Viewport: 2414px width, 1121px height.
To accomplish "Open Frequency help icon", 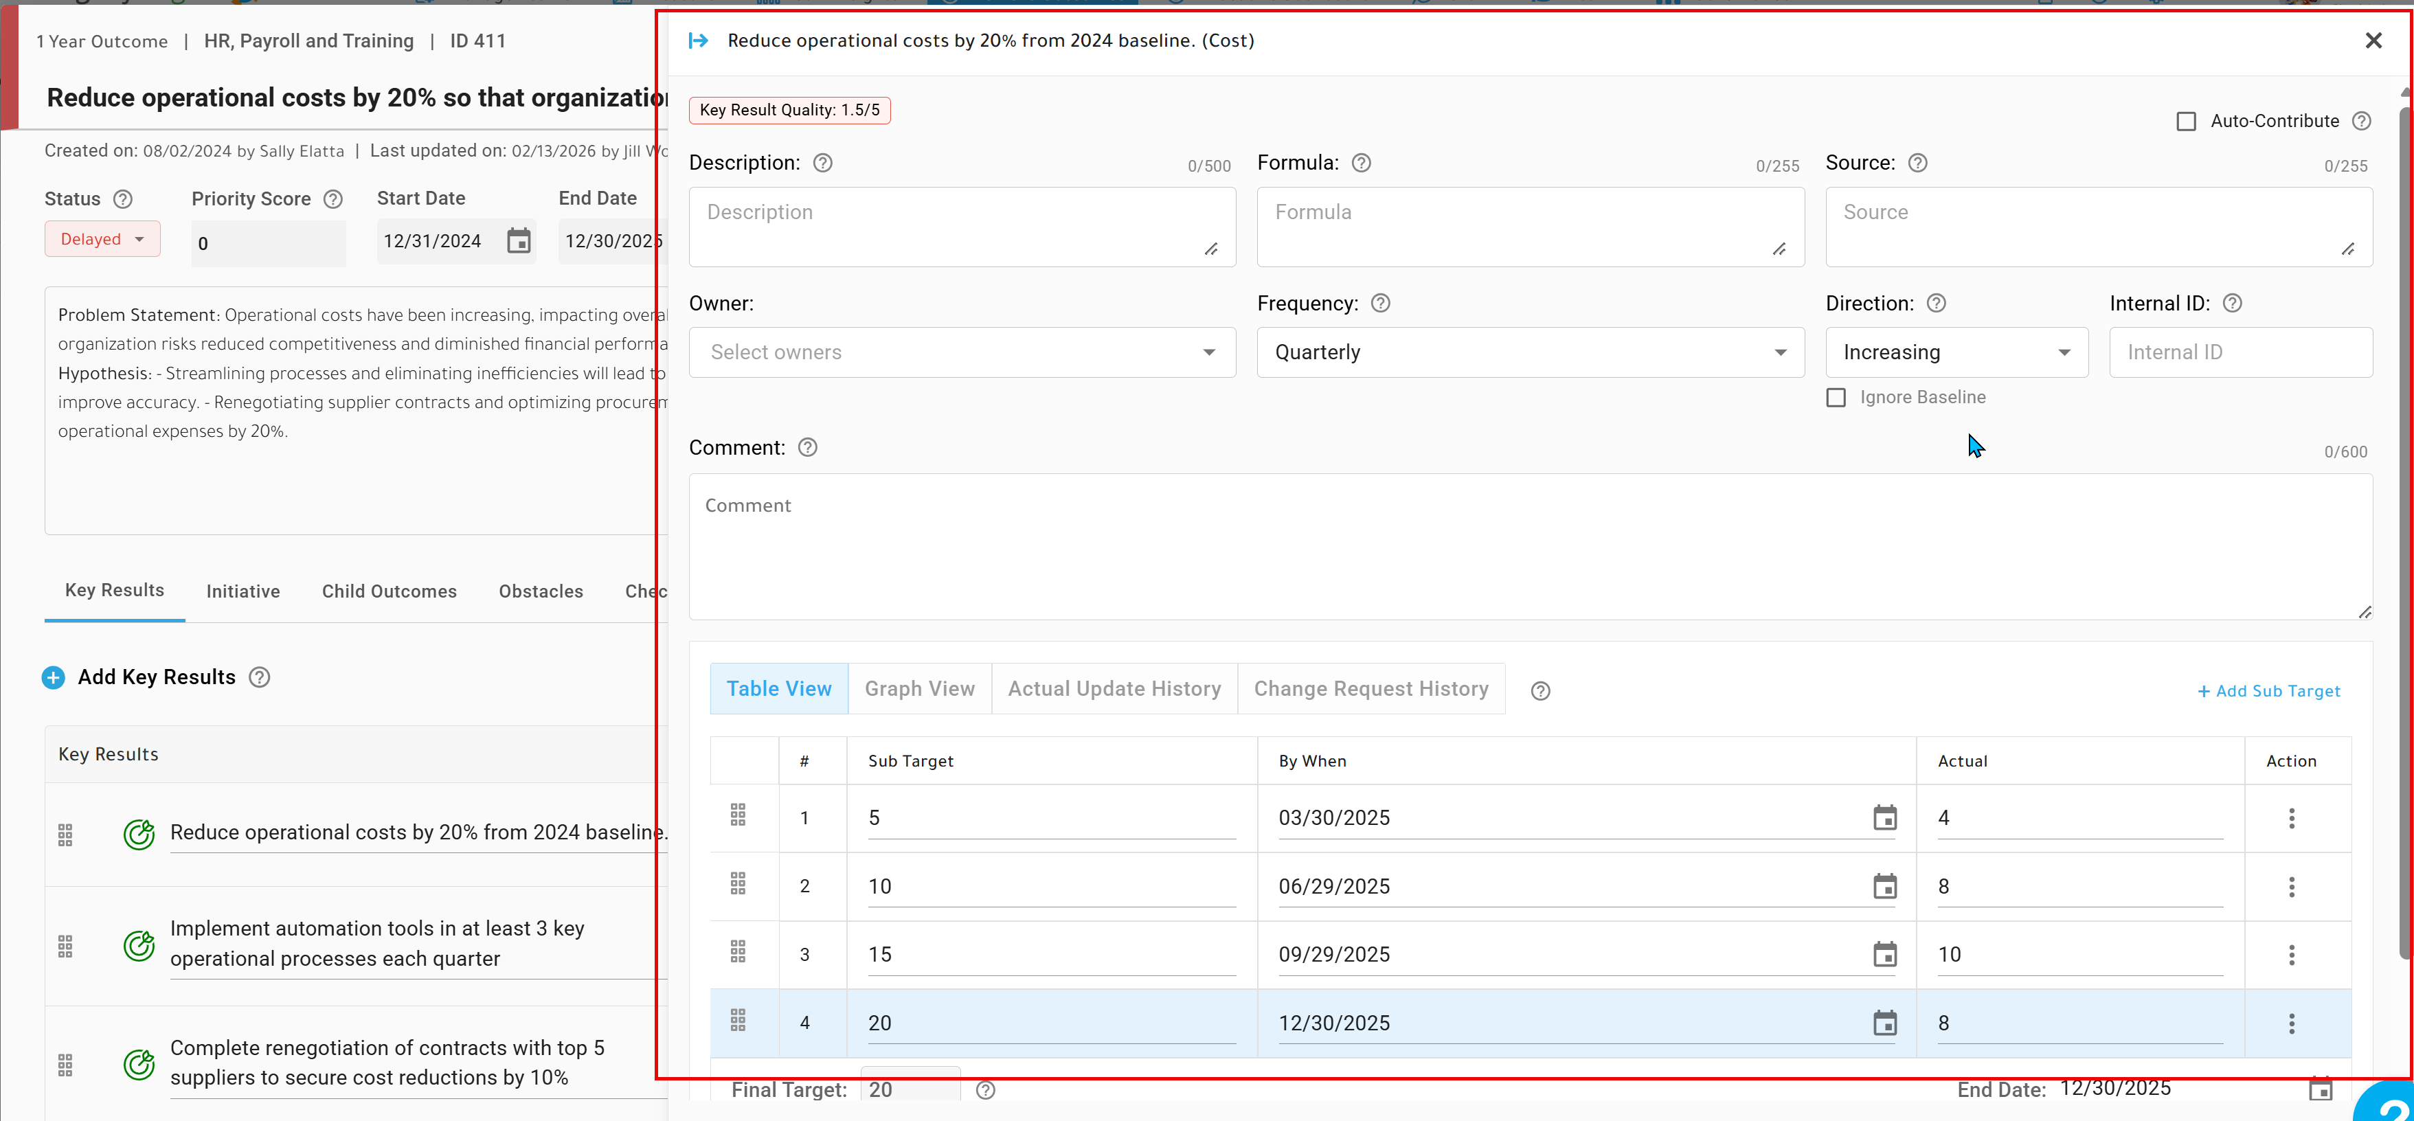I will [1379, 304].
